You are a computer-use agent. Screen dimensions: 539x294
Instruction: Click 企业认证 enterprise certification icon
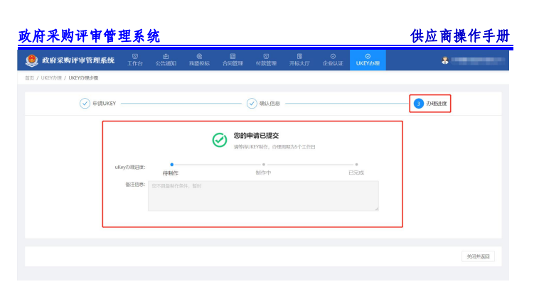point(333,60)
